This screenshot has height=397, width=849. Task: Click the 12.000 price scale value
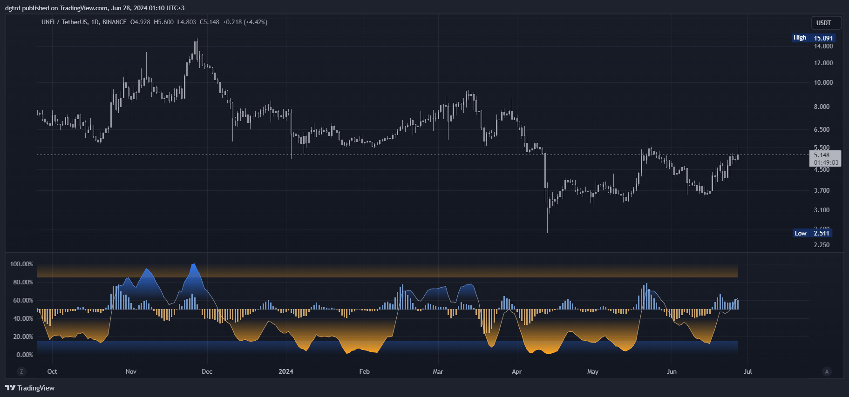[x=823, y=63]
